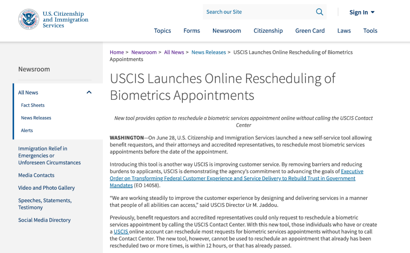The height and width of the screenshot is (253, 410).
Task: Click the search magnifier icon
Action: click(x=319, y=12)
